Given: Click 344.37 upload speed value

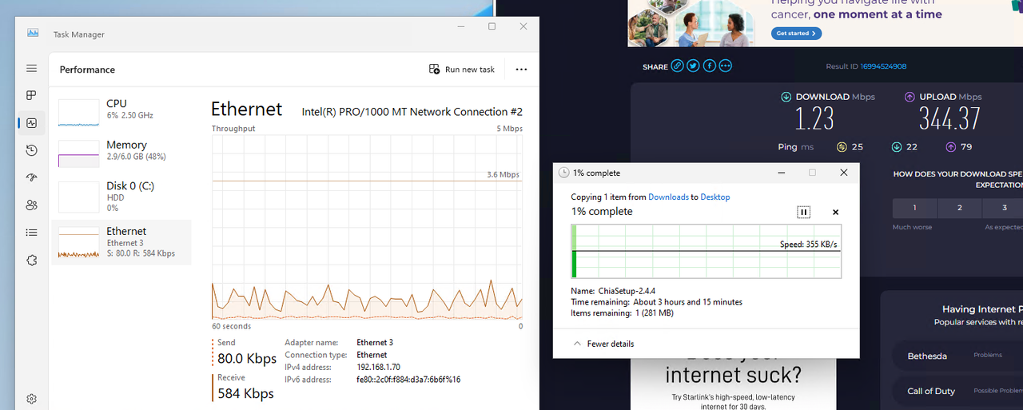Looking at the screenshot, I should 949,120.
